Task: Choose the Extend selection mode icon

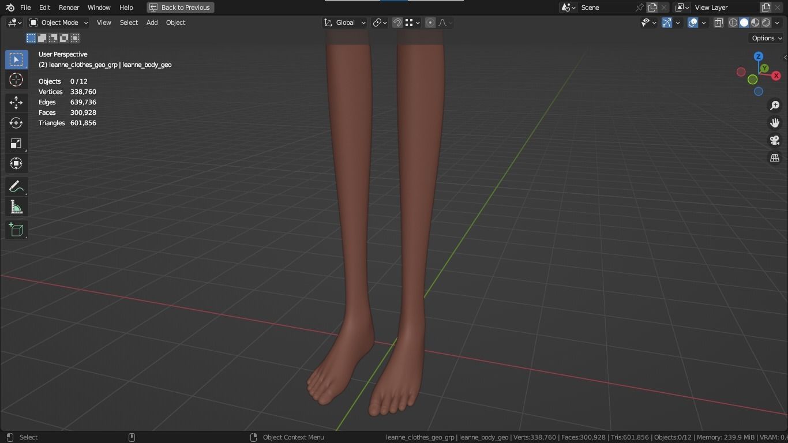Action: point(42,38)
